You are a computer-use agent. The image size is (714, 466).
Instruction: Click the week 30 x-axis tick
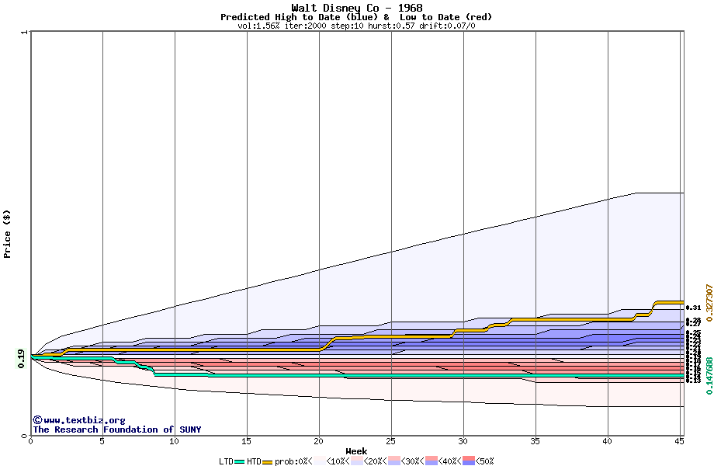click(x=463, y=441)
